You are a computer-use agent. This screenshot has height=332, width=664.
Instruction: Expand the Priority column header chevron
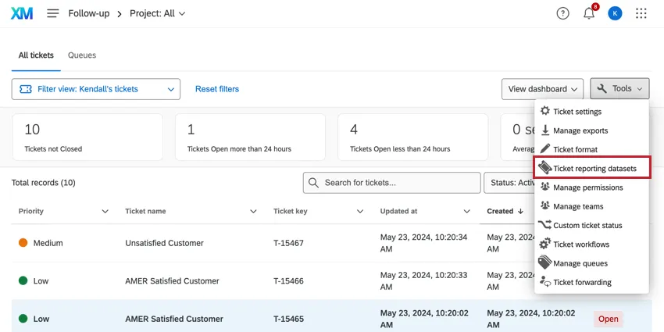[105, 212]
